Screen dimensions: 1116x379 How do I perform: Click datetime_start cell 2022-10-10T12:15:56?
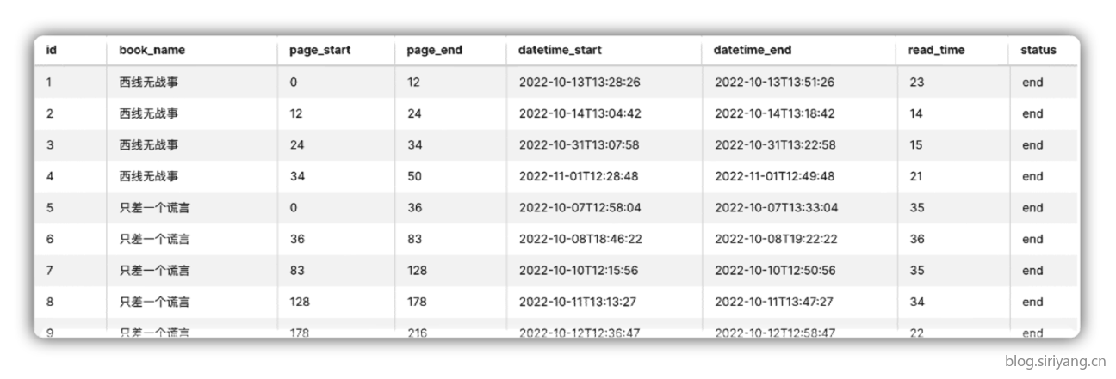(579, 270)
